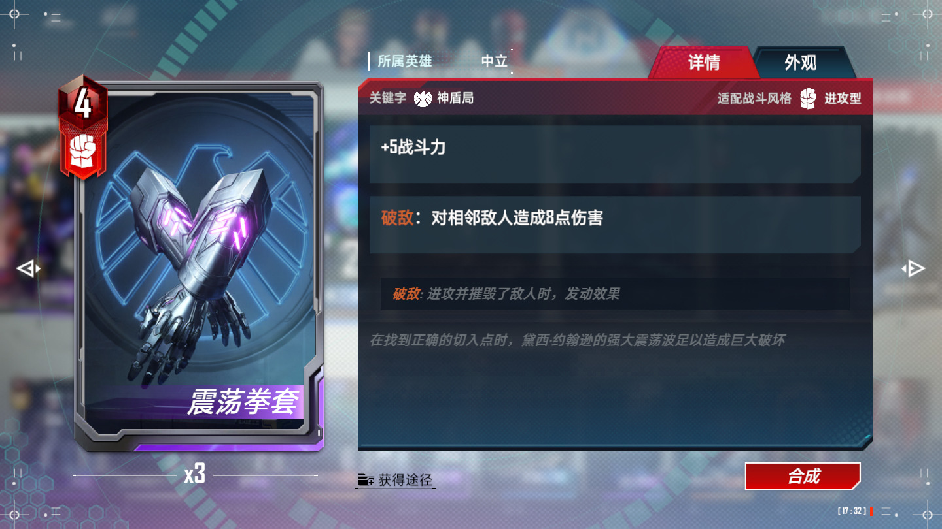
Task: Click the +5战斗力 stat panel
Action: (x=615, y=154)
